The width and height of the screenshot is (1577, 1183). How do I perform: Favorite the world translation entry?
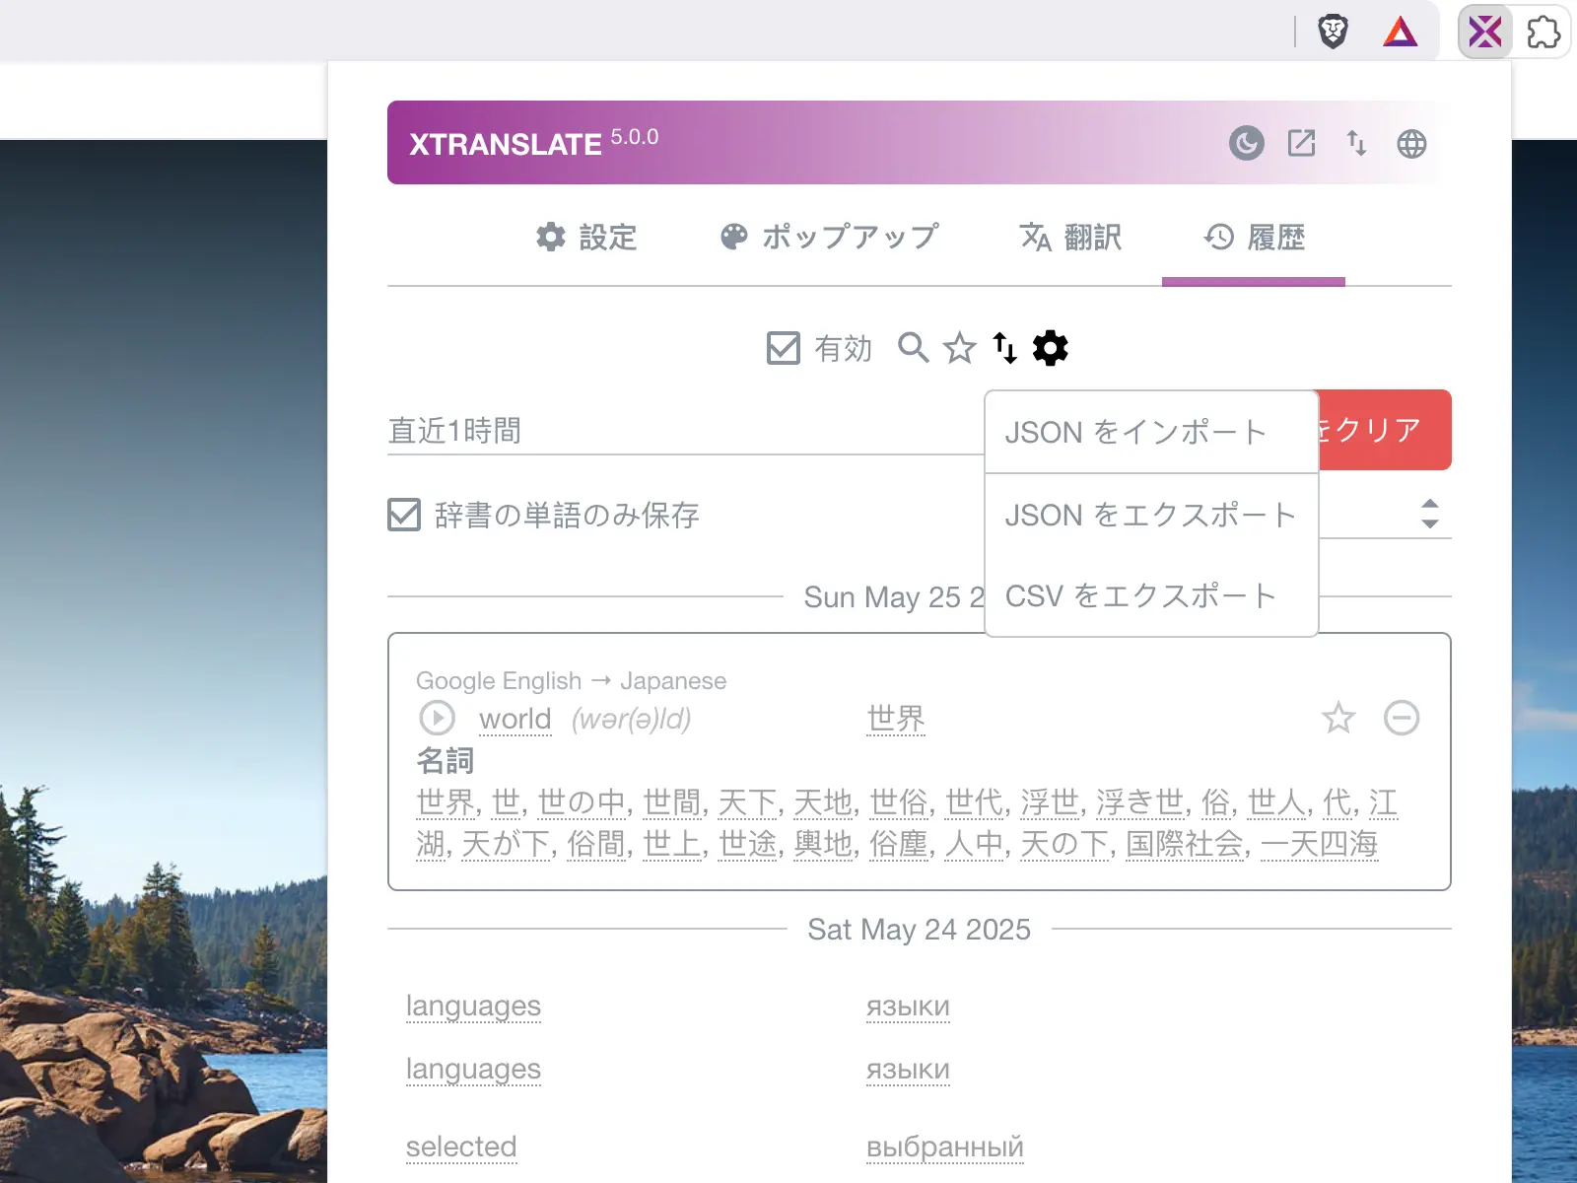point(1337,718)
